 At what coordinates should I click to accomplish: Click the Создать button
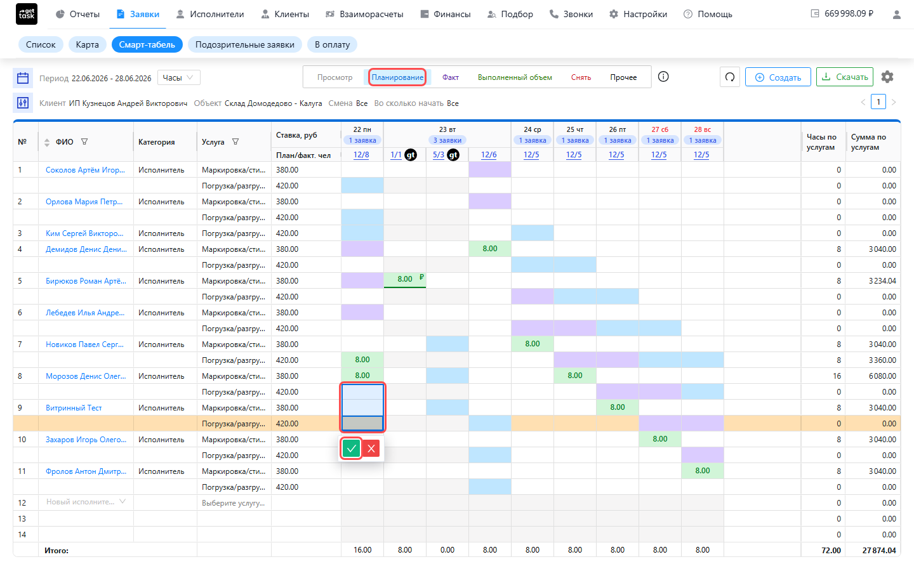click(778, 77)
